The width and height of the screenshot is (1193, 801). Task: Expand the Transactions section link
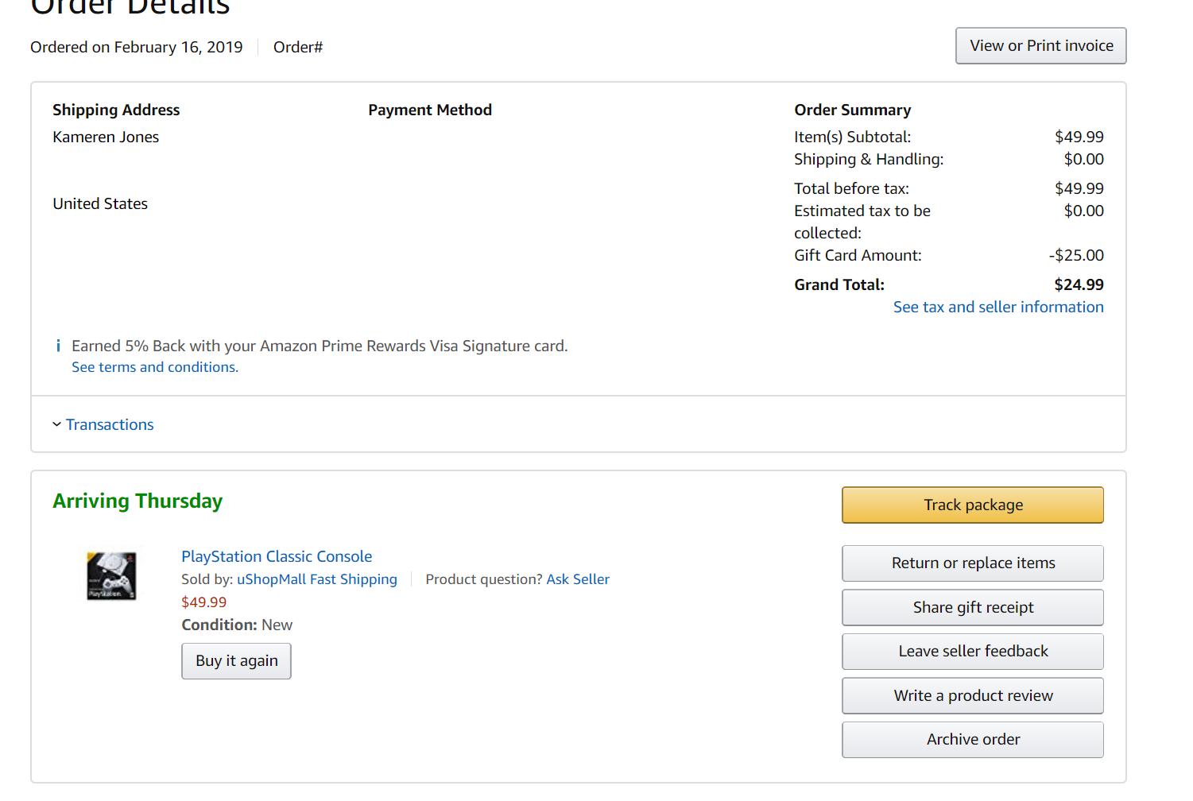(x=110, y=424)
